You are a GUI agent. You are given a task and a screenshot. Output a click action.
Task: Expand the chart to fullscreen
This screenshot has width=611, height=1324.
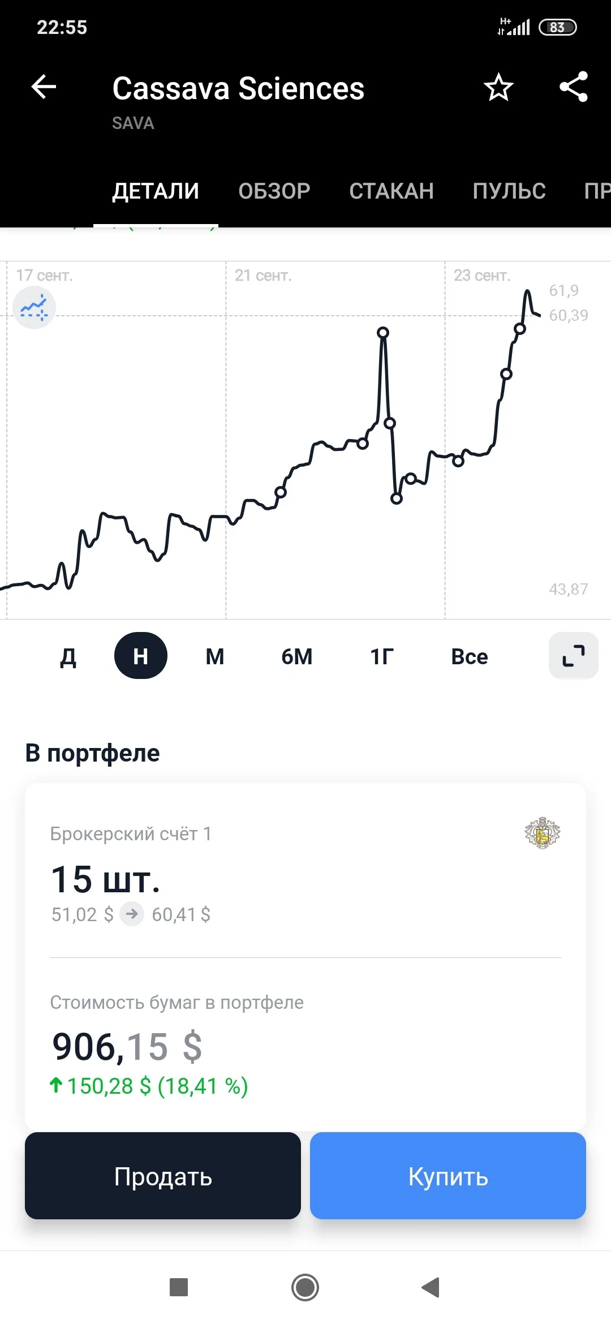[574, 656]
